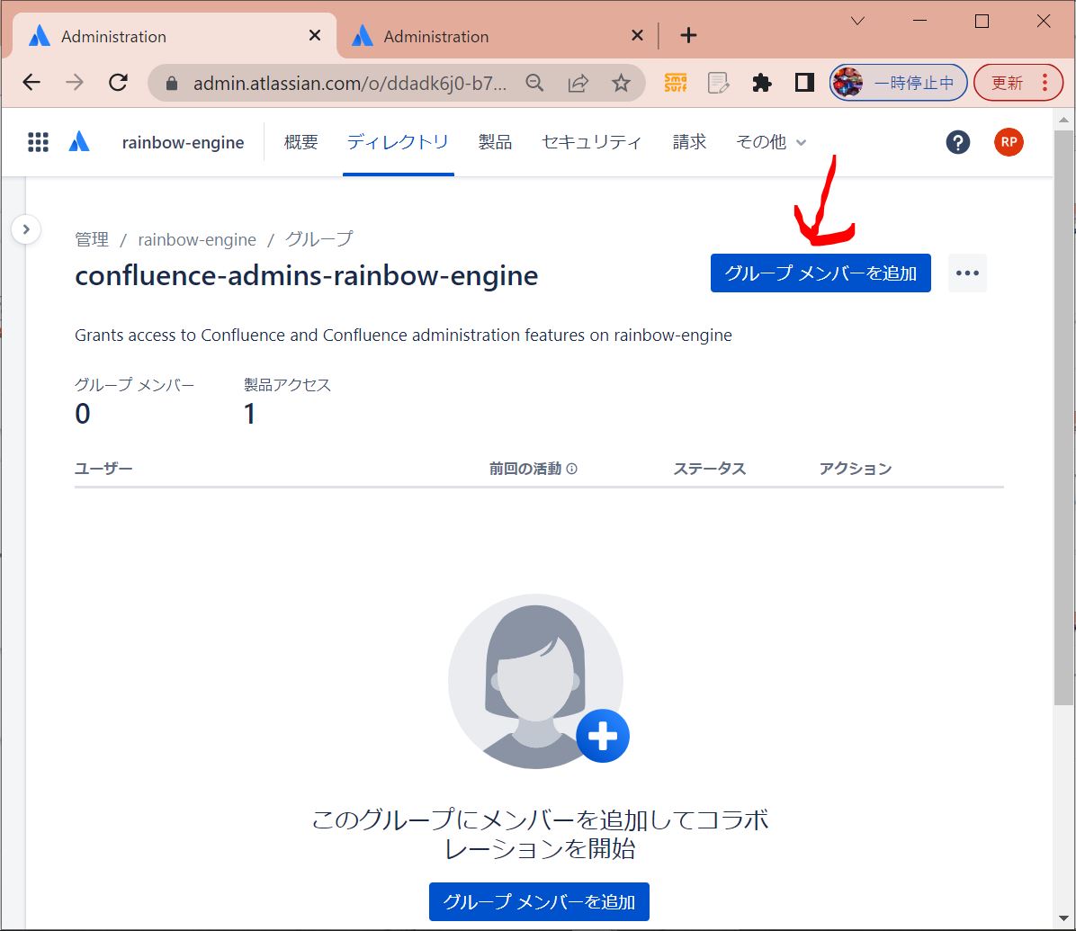Open the browser extensions puzzle icon
The height and width of the screenshot is (931, 1076).
(762, 83)
